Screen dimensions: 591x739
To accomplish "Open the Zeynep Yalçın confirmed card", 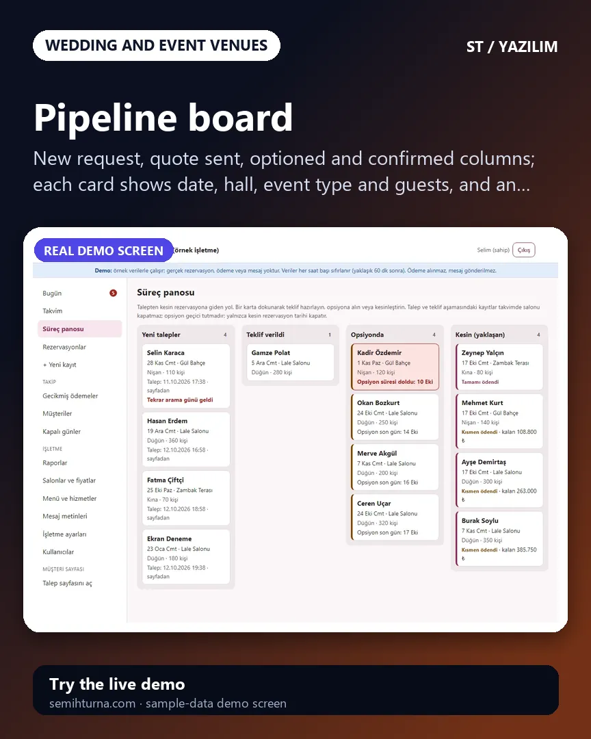I will [499, 367].
